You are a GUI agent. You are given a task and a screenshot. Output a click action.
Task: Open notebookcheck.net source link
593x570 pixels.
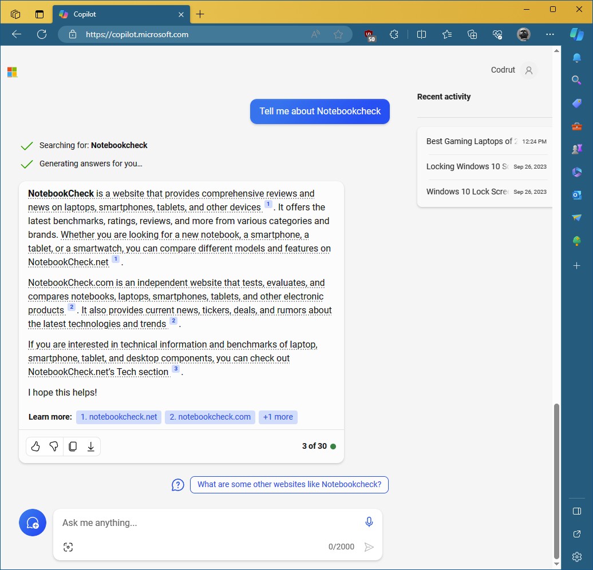[118, 417]
